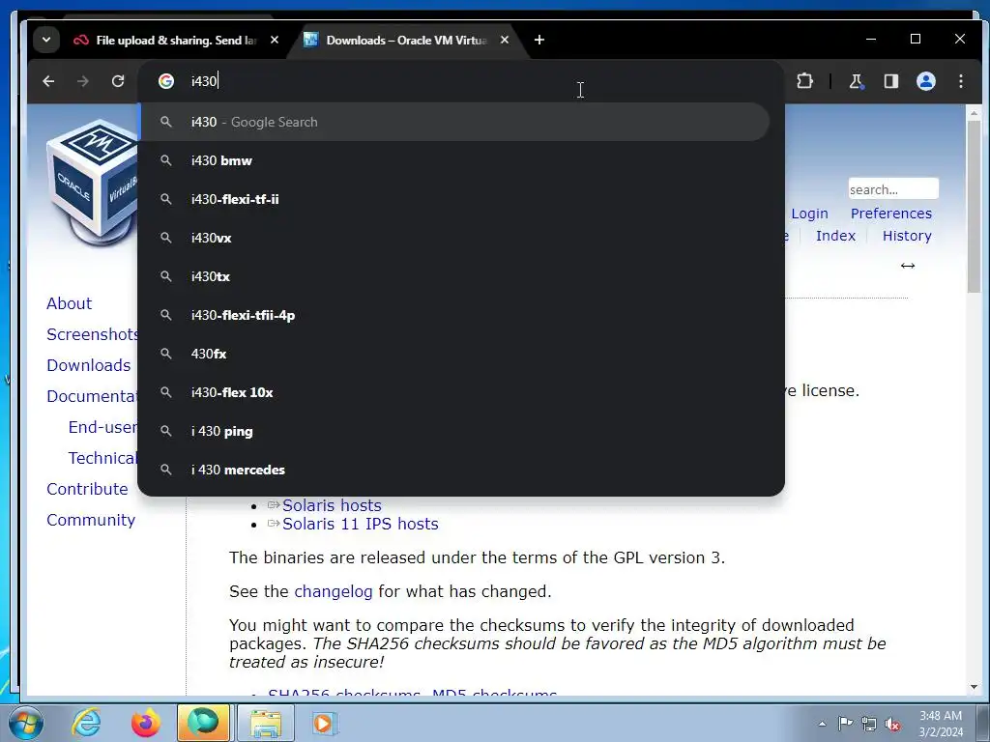Click the browser forward arrow
The width and height of the screenshot is (990, 742).
tap(83, 81)
